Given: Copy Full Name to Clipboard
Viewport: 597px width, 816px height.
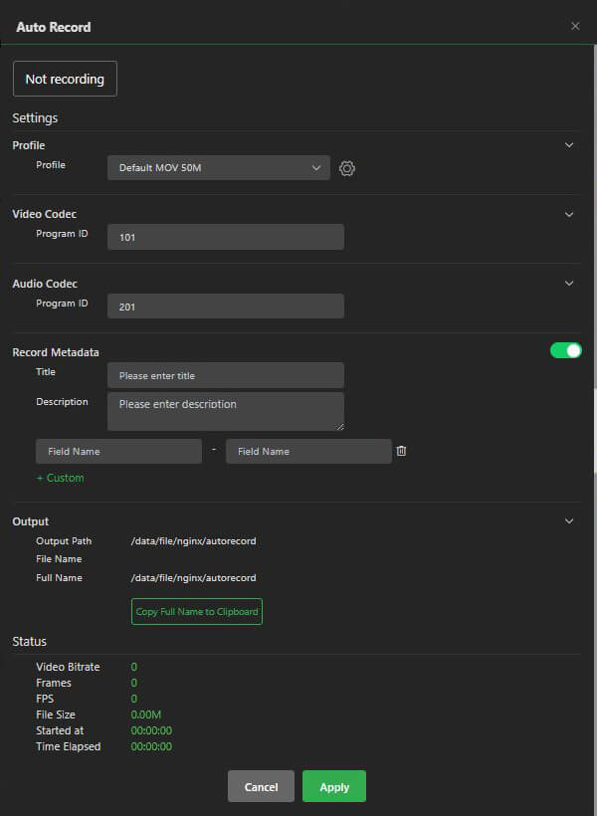Looking at the screenshot, I should (196, 611).
